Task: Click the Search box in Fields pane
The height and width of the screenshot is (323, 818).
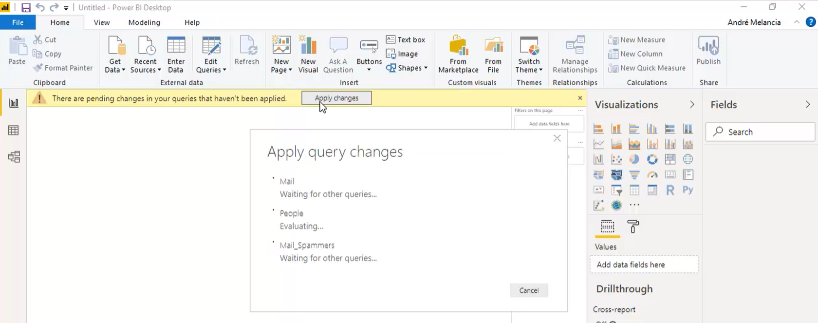Action: [760, 132]
